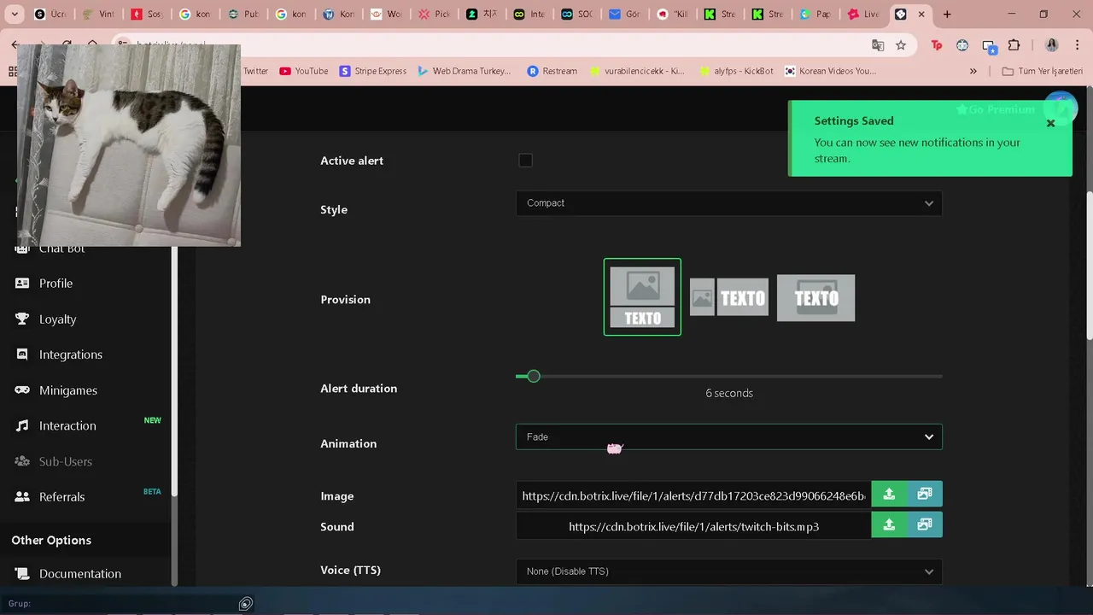The height and width of the screenshot is (615, 1093).
Task: Open the Animation dropdown showing Fade
Action: (729, 436)
